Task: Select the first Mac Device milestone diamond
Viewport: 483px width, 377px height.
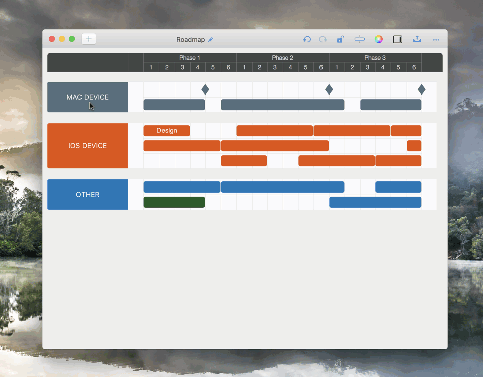Action: click(x=205, y=89)
